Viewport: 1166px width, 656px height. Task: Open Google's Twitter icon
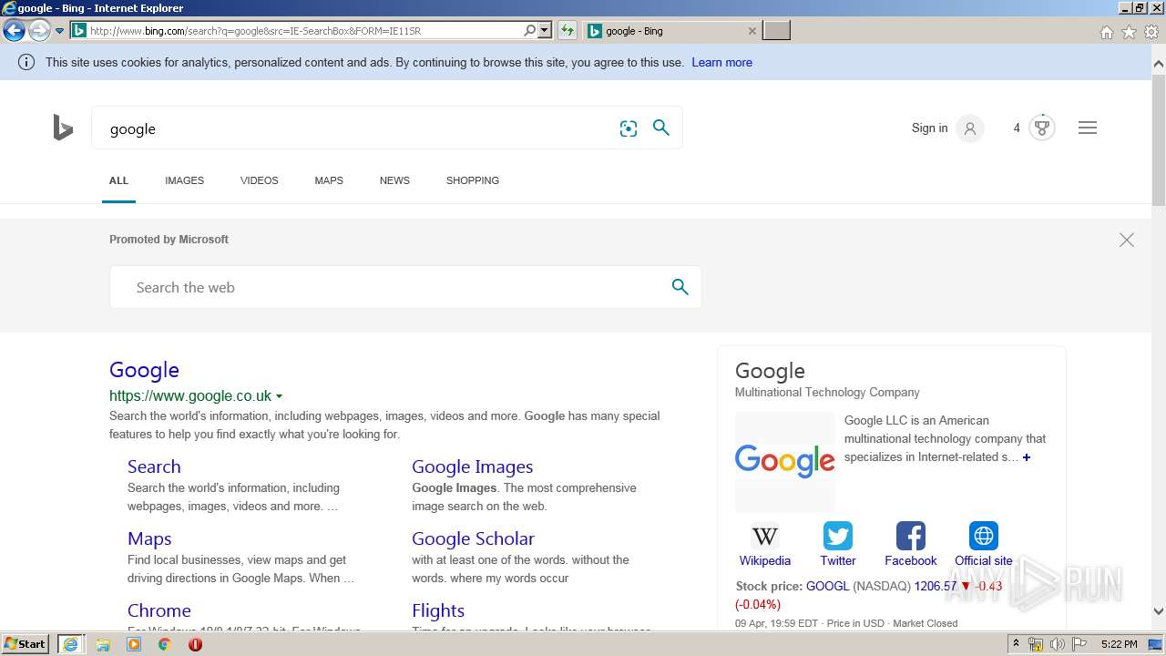click(838, 535)
